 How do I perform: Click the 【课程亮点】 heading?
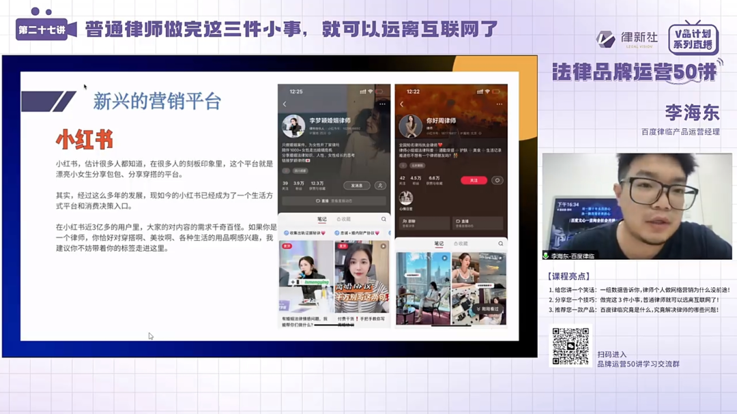pyautogui.click(x=568, y=276)
